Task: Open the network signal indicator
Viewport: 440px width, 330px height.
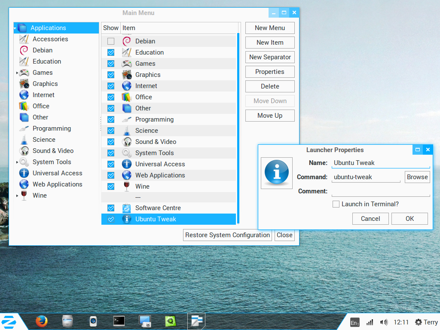Action: click(x=370, y=322)
